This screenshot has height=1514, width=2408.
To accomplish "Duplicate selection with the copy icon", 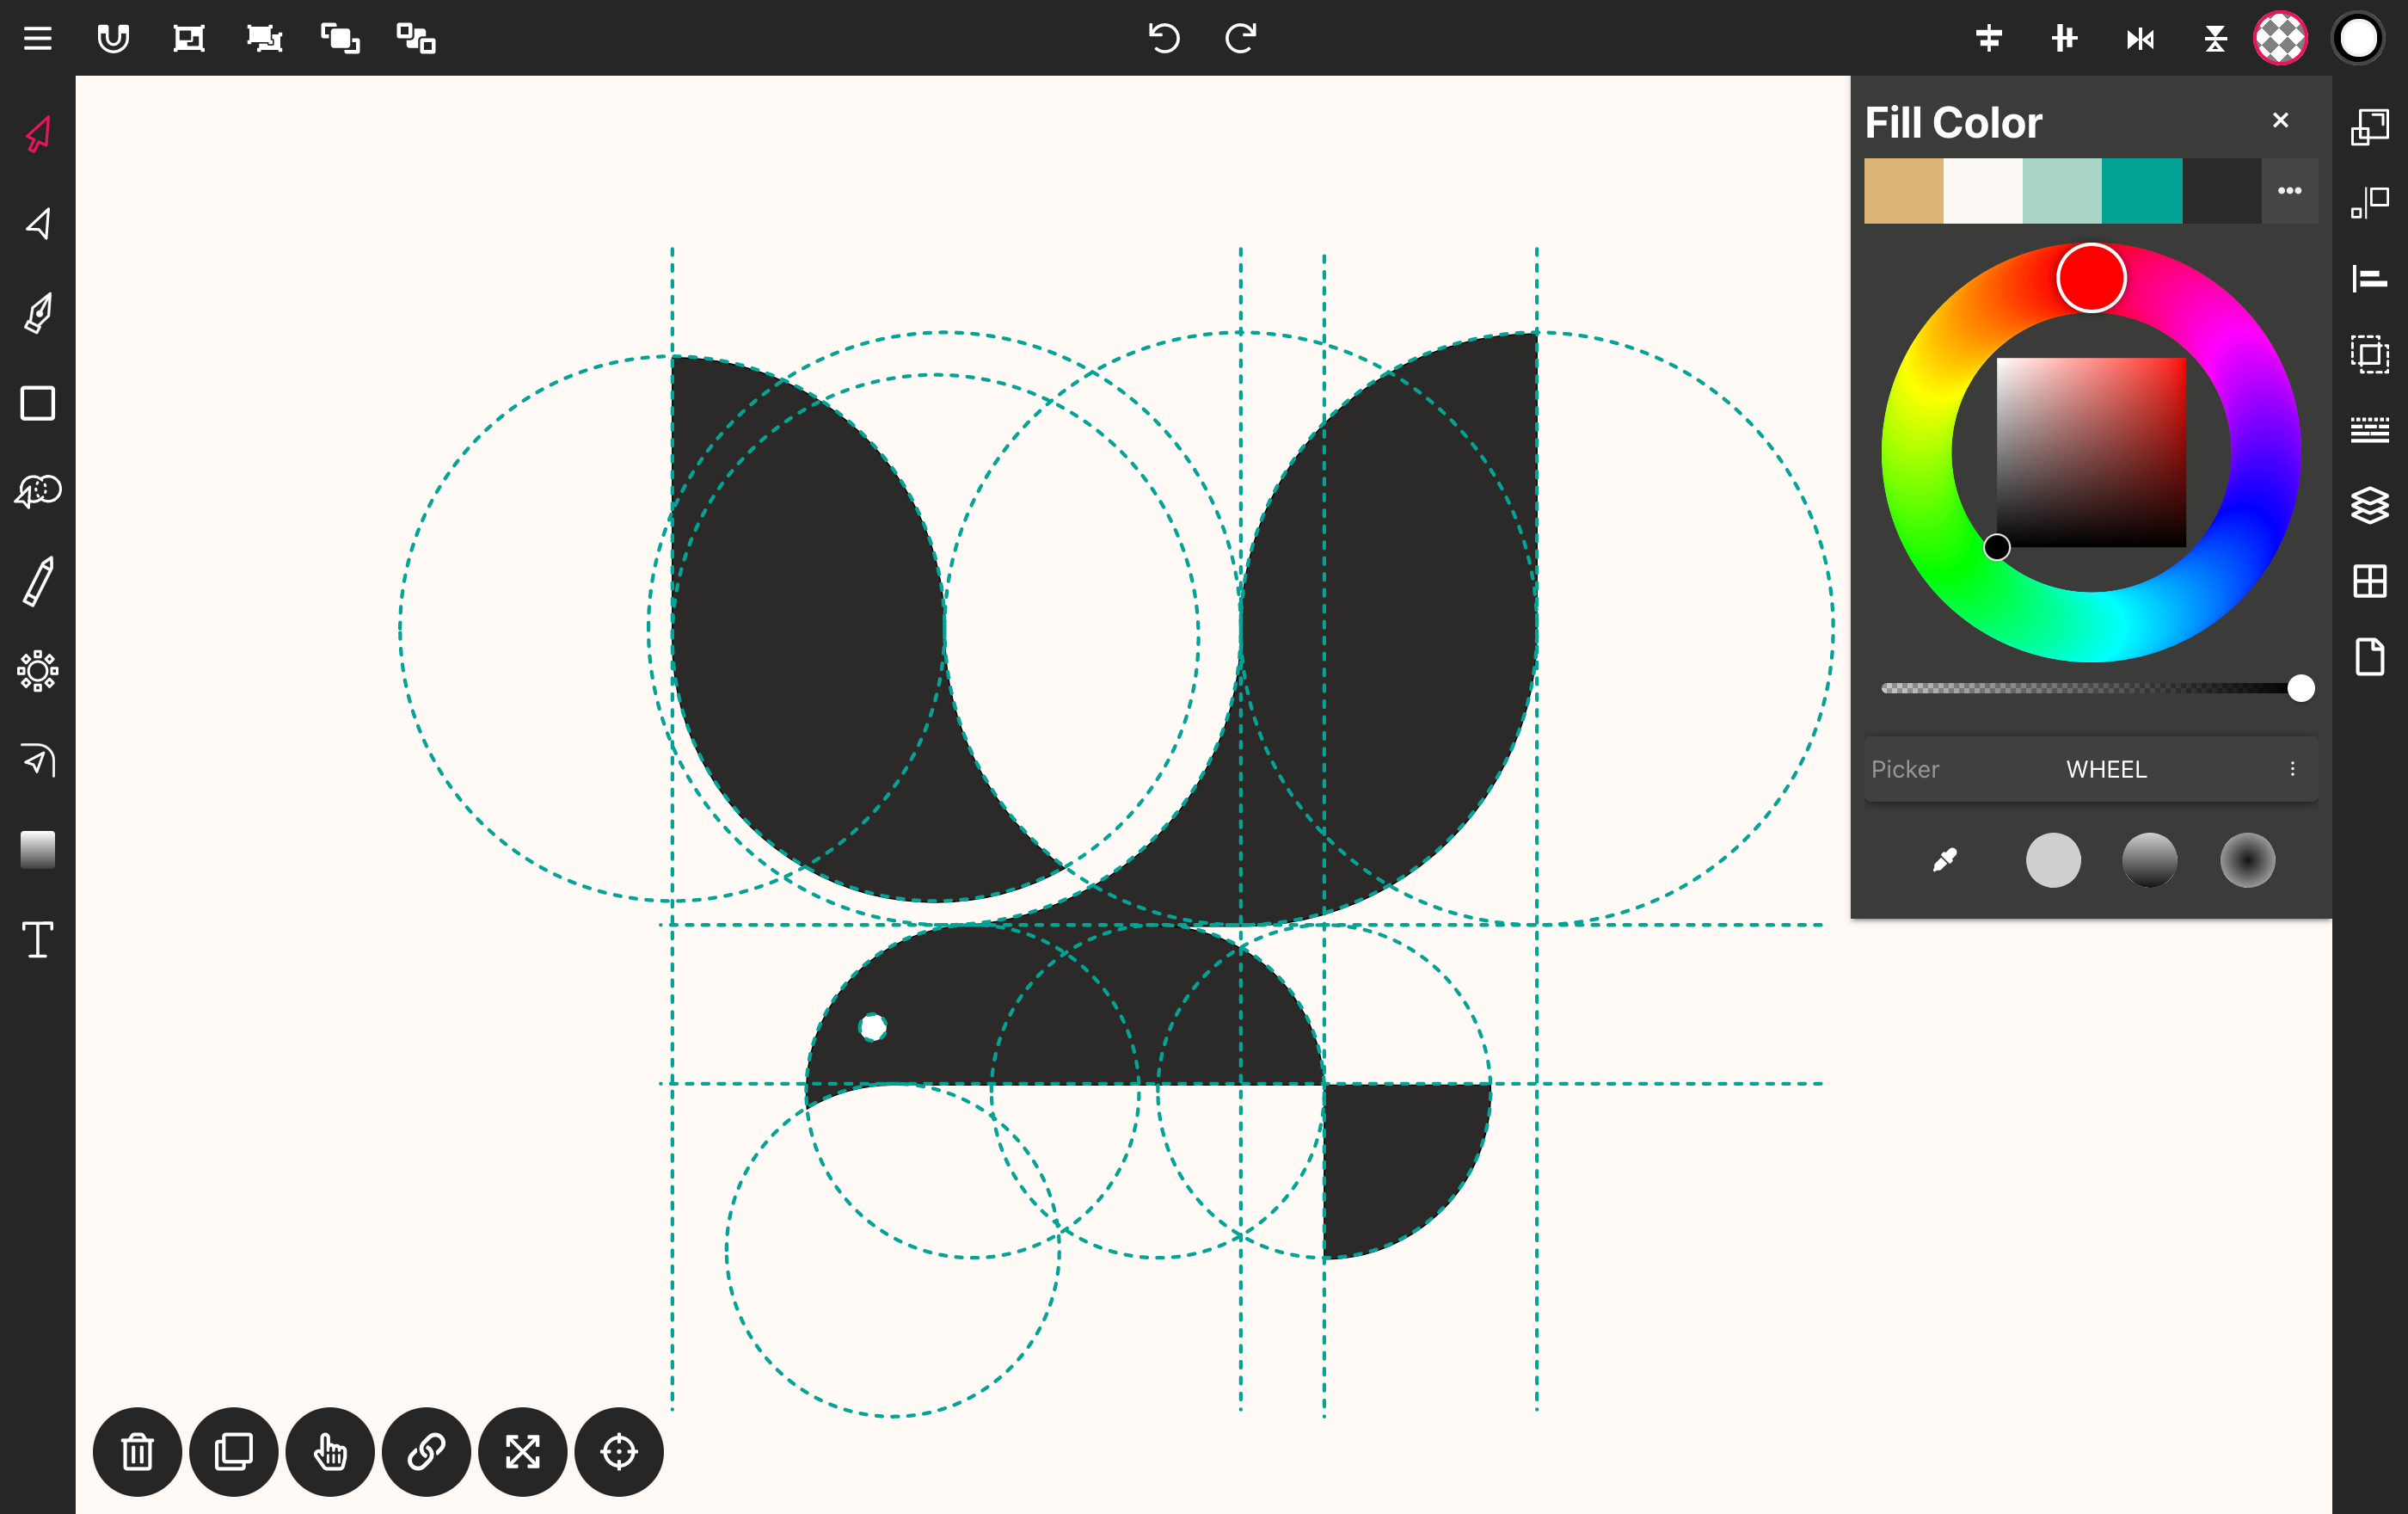I will [233, 1451].
